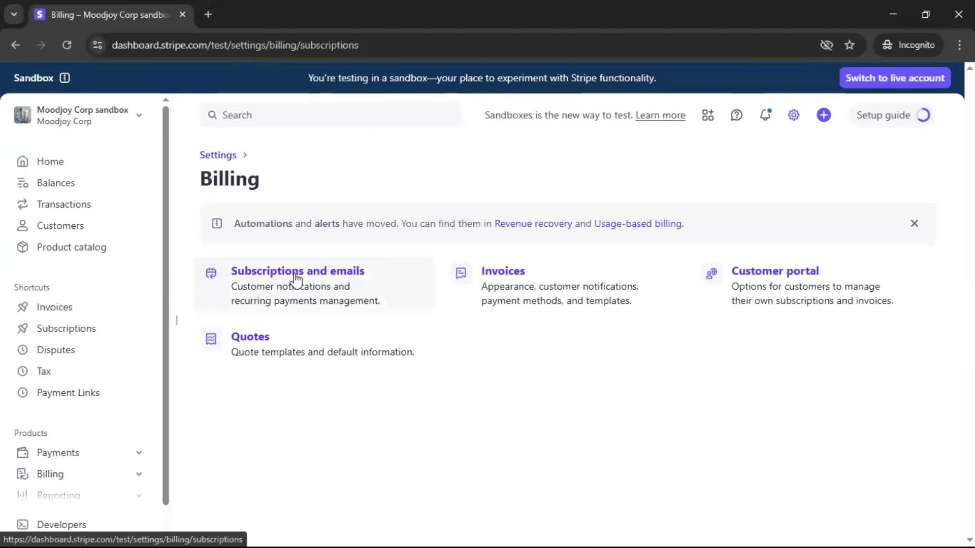975x548 pixels.
Task: Click the purple plus create icon
Action: coord(824,115)
